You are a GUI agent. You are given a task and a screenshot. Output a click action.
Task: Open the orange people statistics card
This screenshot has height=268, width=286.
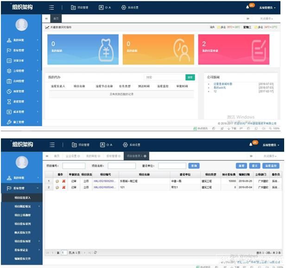click(158, 49)
